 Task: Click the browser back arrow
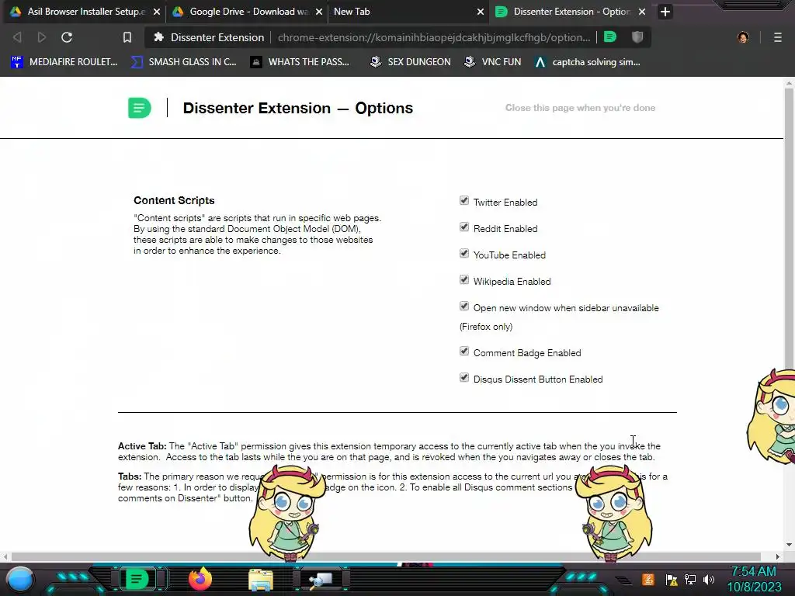tap(17, 37)
